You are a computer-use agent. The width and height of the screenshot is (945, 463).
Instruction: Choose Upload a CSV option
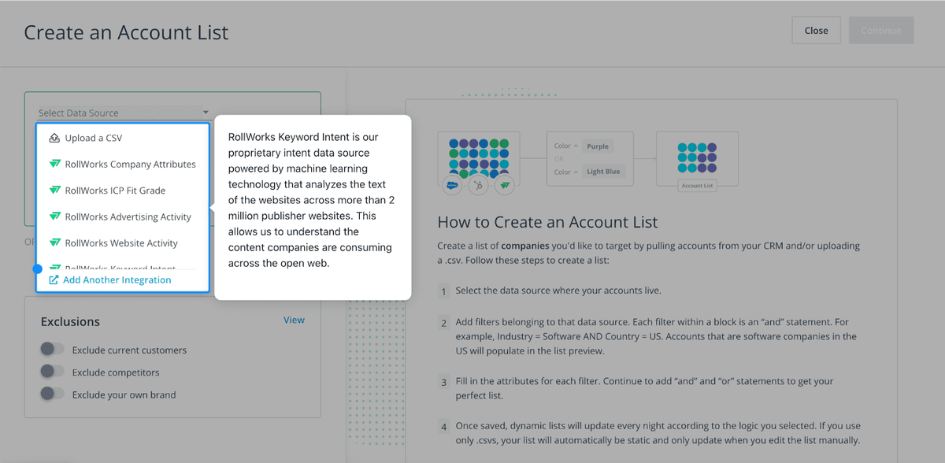click(x=123, y=139)
